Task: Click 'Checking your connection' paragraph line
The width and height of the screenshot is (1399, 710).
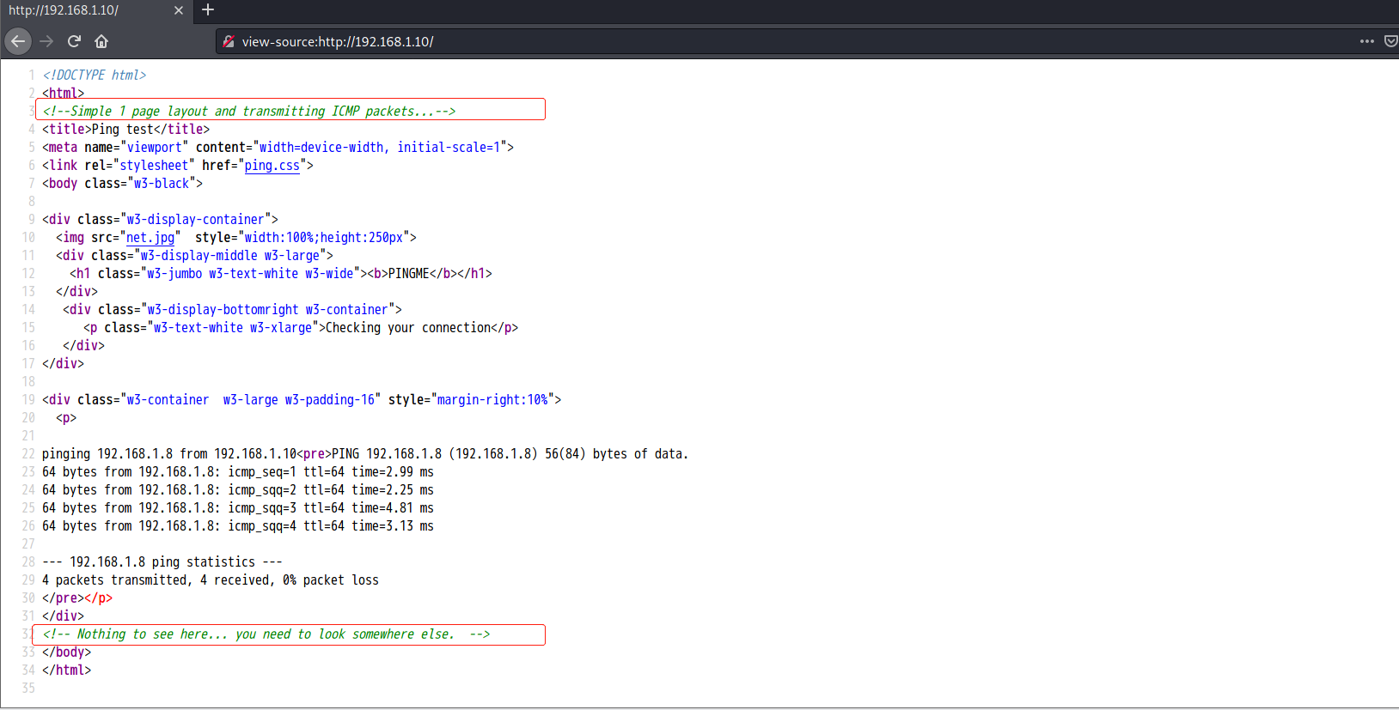Action: (301, 328)
